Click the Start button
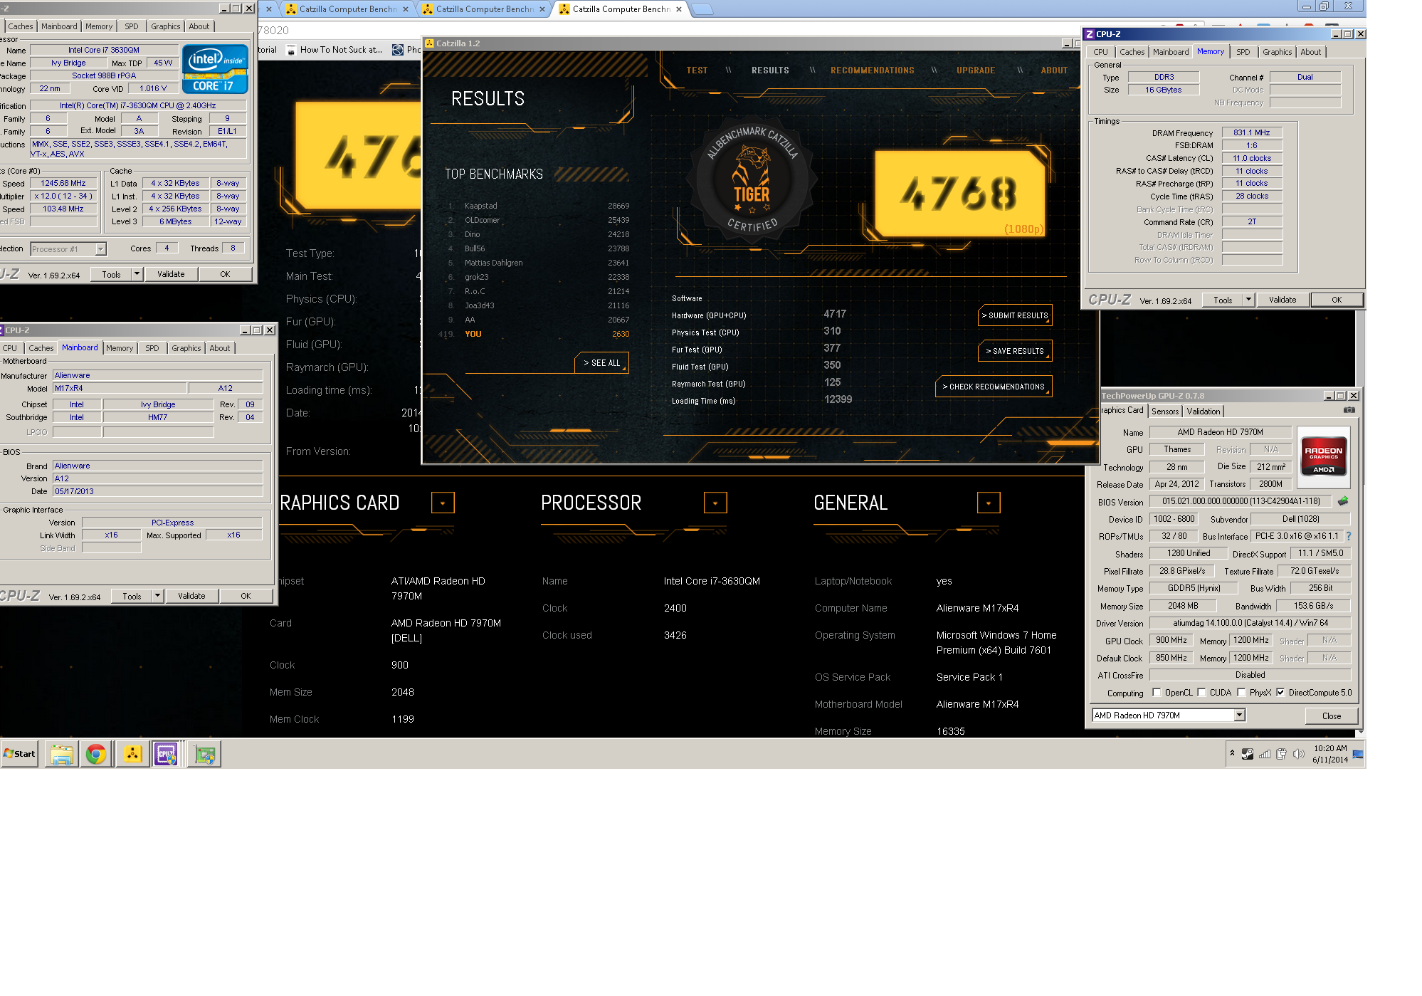The width and height of the screenshot is (1422, 996). [x=20, y=754]
